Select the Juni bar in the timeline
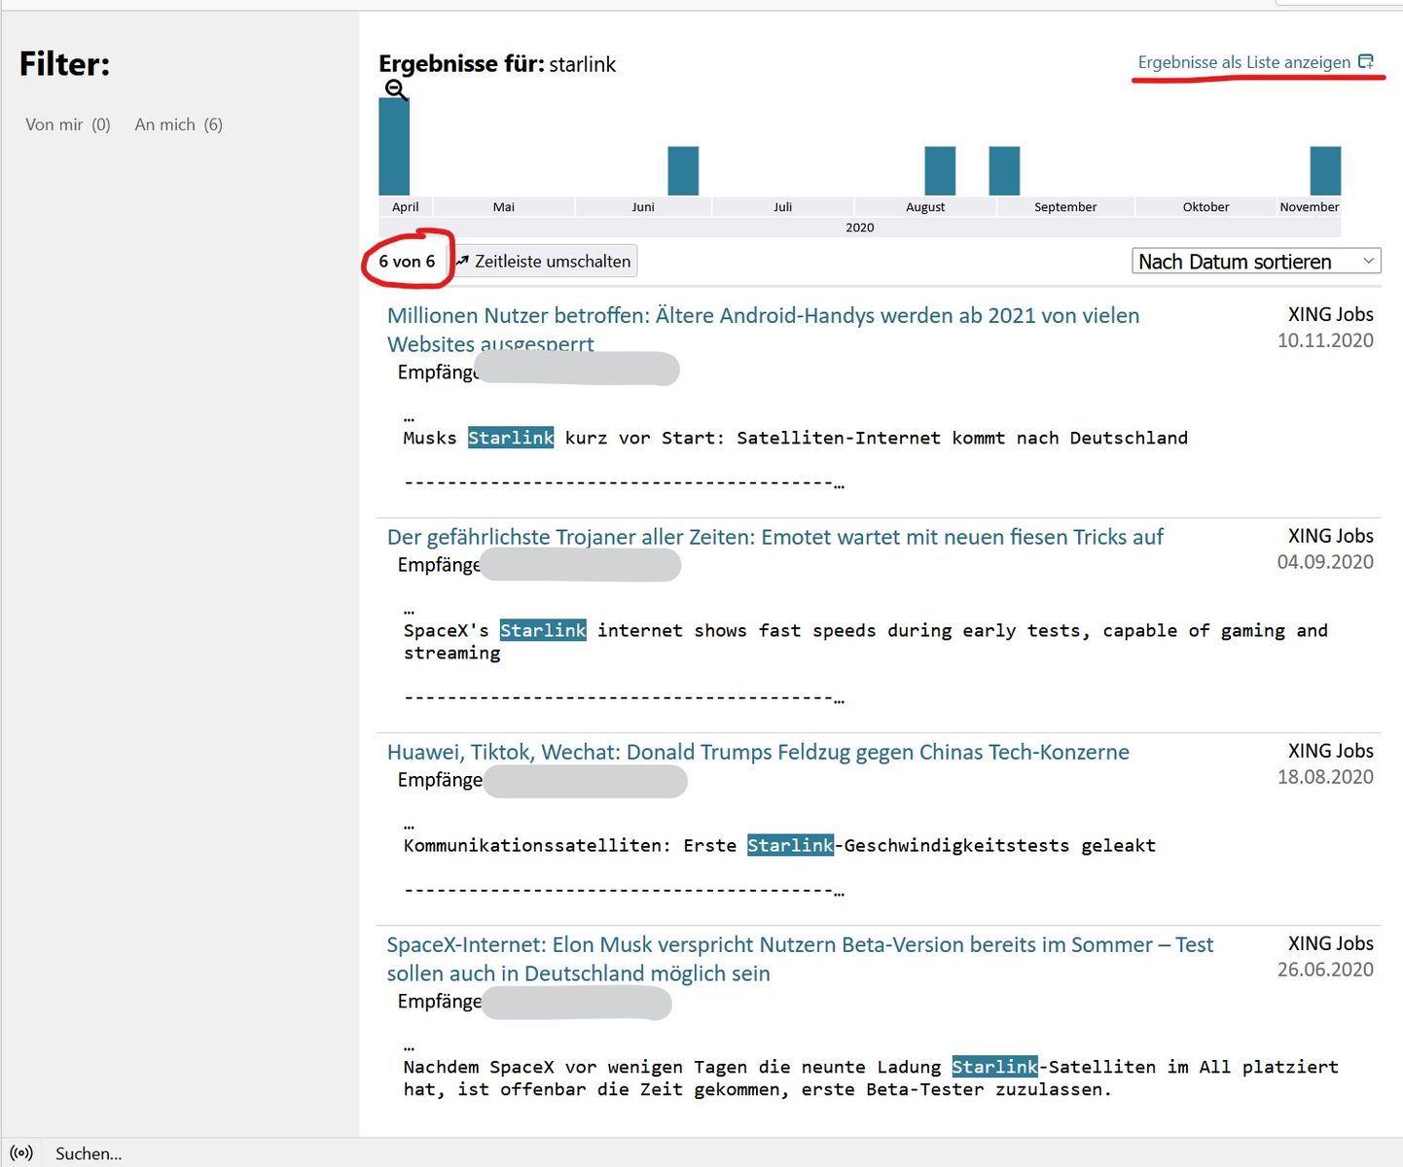This screenshot has width=1403, height=1167. click(x=683, y=171)
